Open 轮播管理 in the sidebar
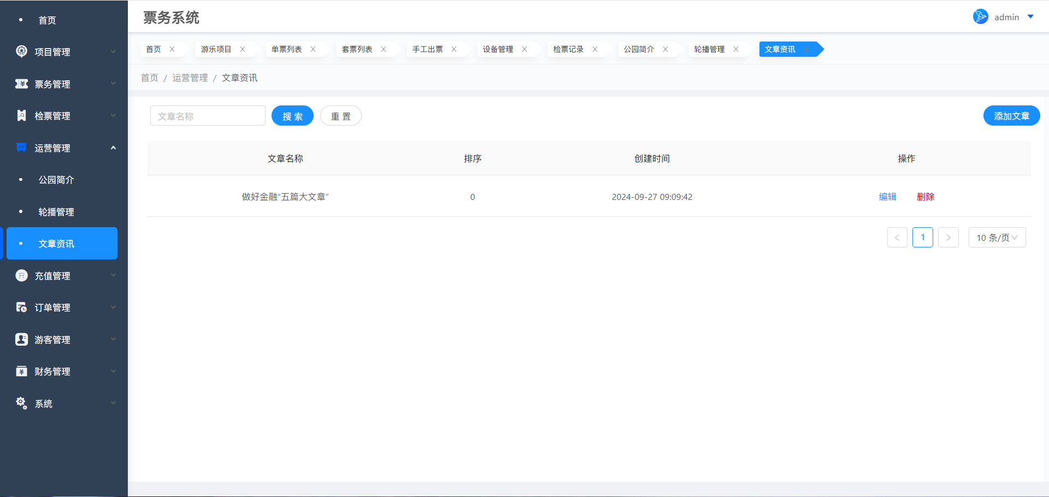The width and height of the screenshot is (1049, 497). tap(56, 212)
